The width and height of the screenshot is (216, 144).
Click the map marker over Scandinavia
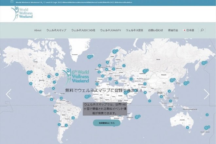(114, 52)
